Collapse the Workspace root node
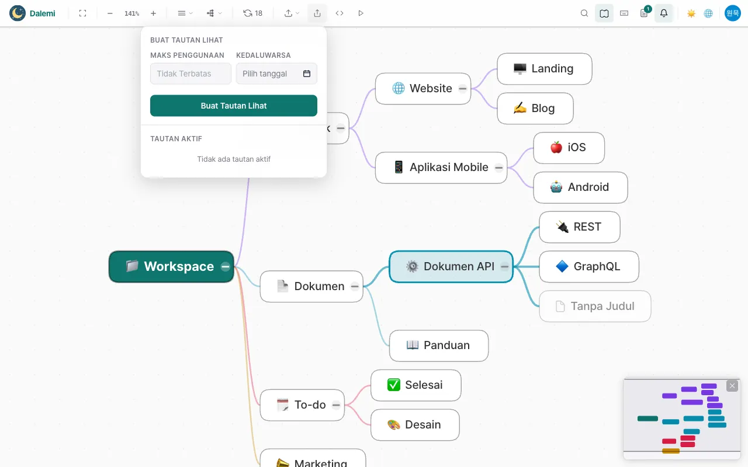 point(226,267)
